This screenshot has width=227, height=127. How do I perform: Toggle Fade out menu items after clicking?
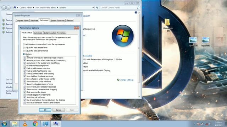[x=25, y=74]
